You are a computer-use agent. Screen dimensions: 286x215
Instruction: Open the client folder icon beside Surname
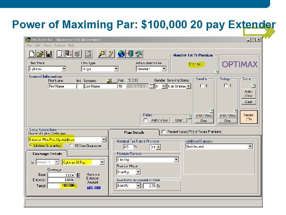pos(109,80)
